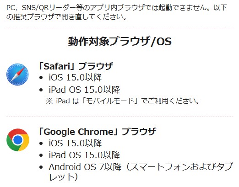Click iOS 15.0以降 under Google Chrome

(76, 143)
